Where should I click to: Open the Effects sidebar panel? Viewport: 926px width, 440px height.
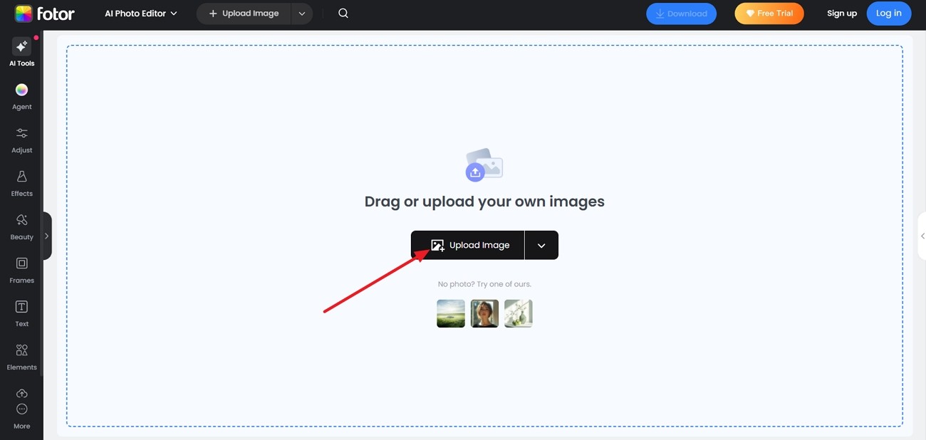[x=21, y=184]
